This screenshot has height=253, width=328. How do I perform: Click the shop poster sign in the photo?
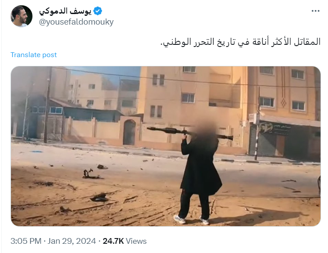tap(274, 128)
